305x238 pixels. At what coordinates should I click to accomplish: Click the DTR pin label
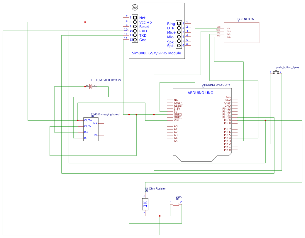pos(171,28)
